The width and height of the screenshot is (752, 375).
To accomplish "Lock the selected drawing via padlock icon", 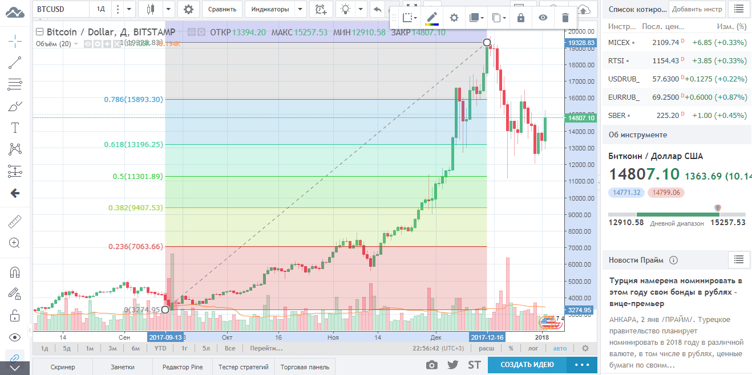I will coord(520,18).
